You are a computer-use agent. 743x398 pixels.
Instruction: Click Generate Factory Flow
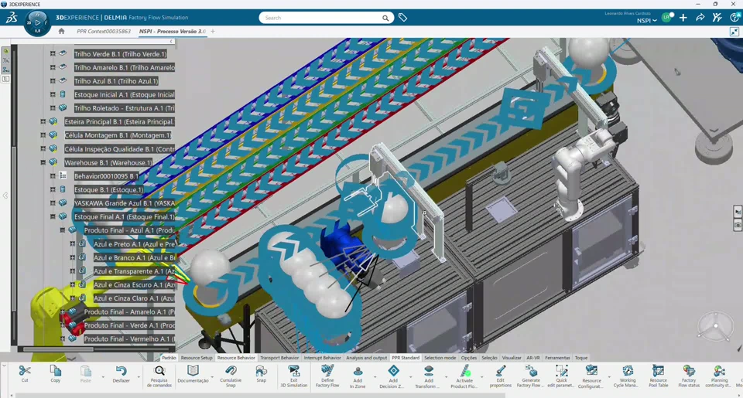(x=531, y=376)
